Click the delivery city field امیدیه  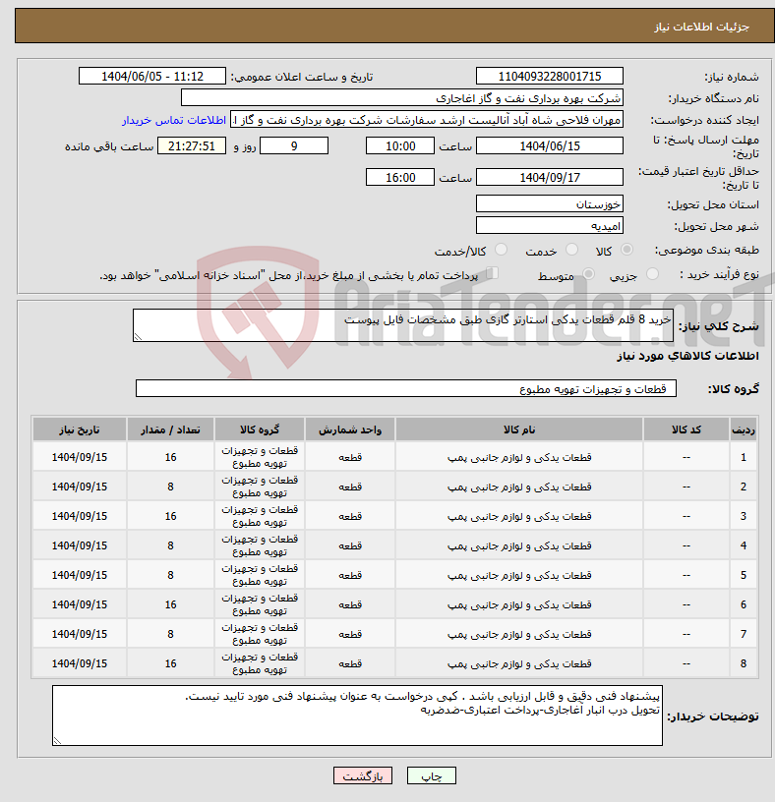[x=549, y=226]
